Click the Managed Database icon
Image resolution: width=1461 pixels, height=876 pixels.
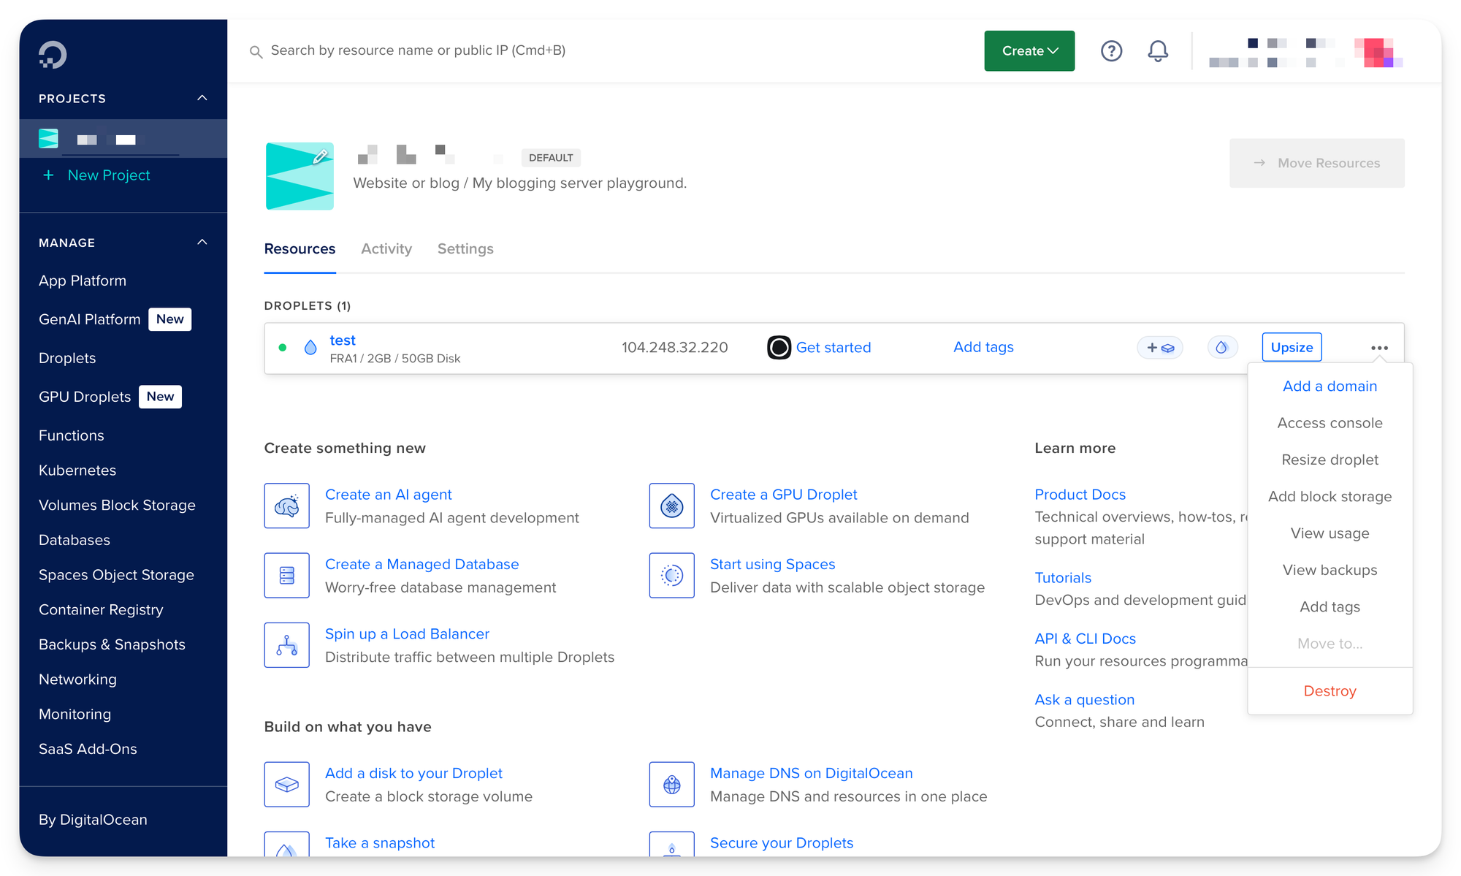click(x=286, y=575)
